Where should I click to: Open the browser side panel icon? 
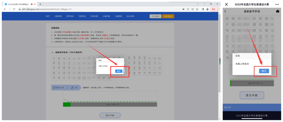point(203,9)
